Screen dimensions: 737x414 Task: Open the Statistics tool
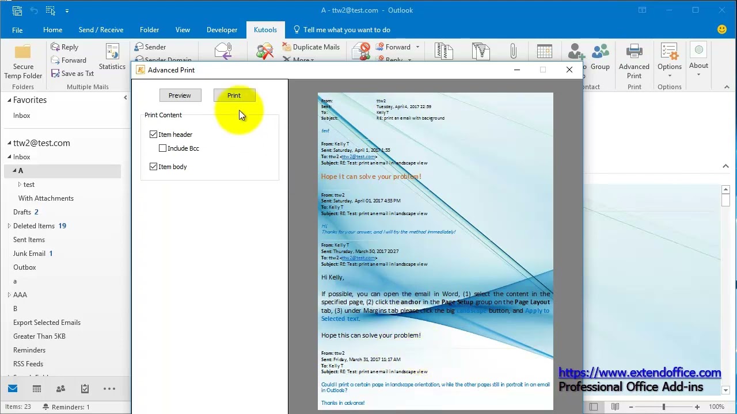(x=112, y=57)
